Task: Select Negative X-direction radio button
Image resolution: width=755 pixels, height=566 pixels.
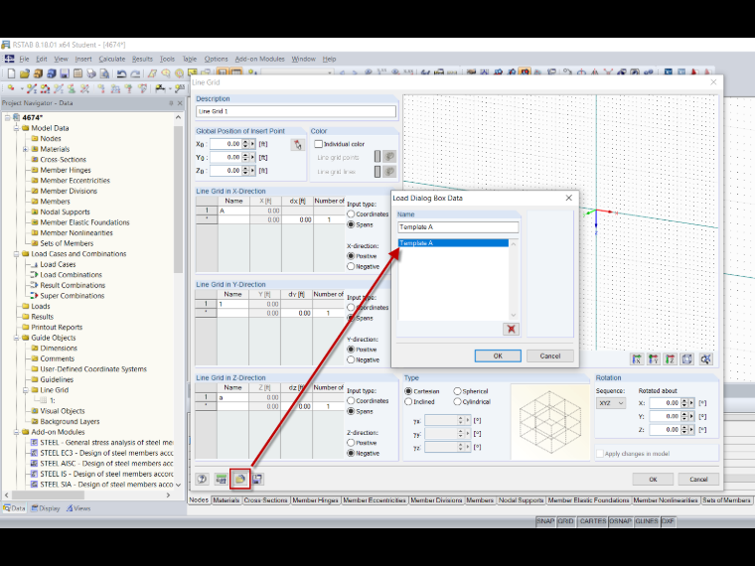Action: click(x=351, y=267)
